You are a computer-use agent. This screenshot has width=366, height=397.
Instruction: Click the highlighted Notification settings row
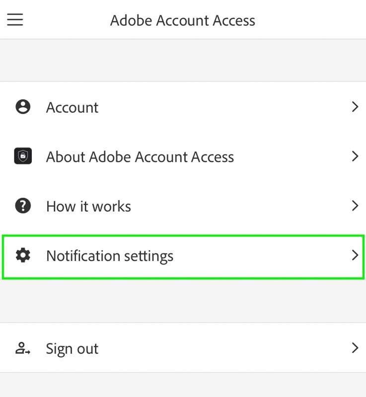point(183,257)
